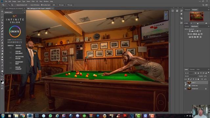Open the blend mode Normal dropdown
Viewport: 210px width, 118px height.
click(191, 76)
